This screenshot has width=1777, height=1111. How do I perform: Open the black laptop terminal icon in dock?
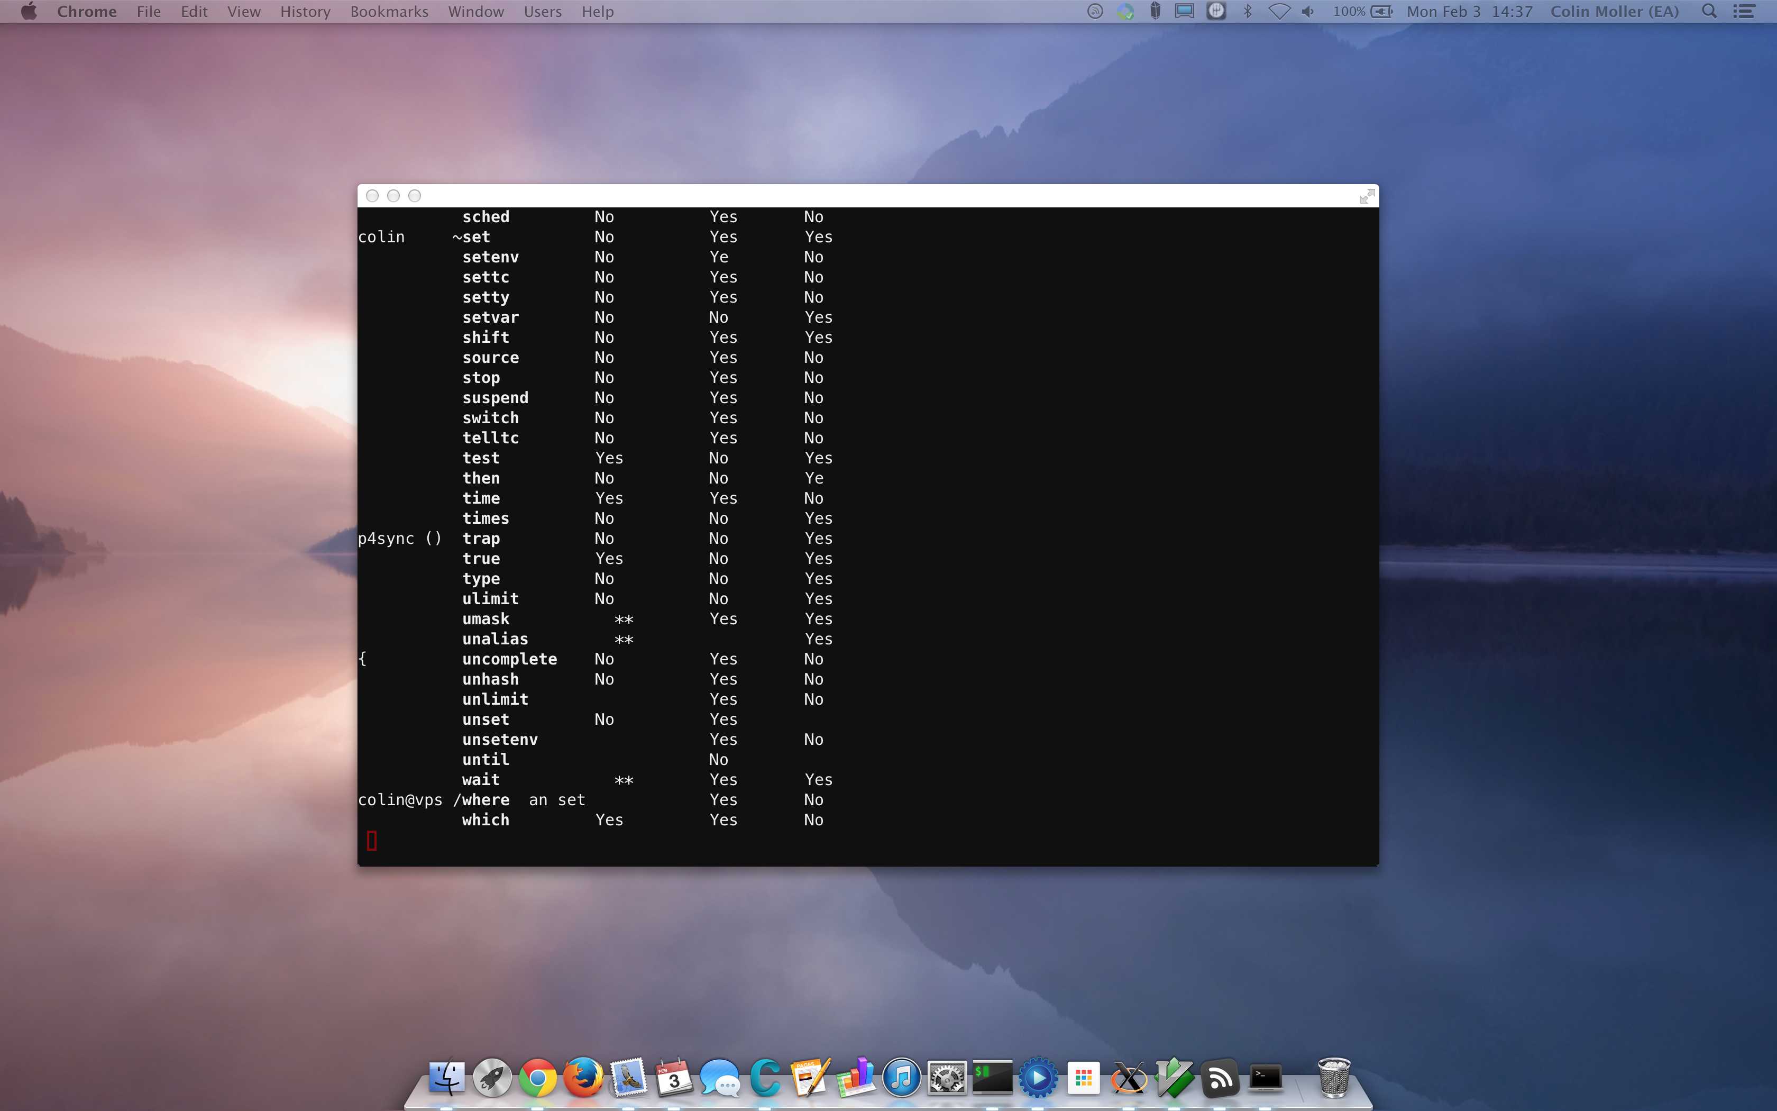[1266, 1078]
